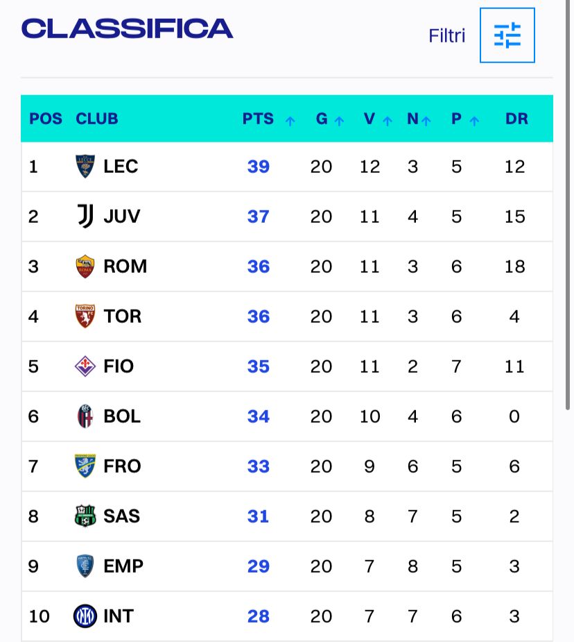Click the Fiorentina club logo

pos(85,366)
